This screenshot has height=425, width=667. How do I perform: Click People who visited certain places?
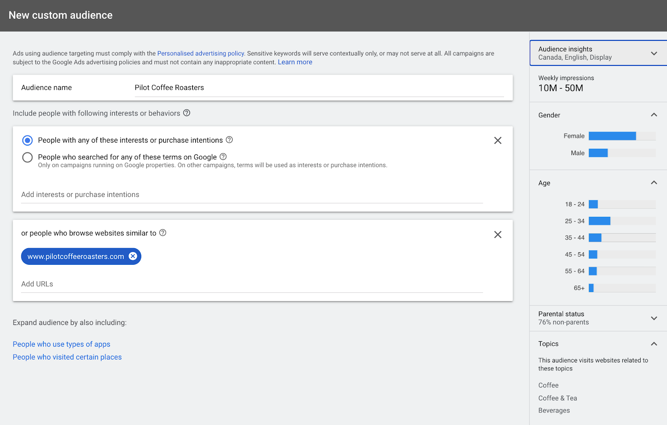pos(67,357)
